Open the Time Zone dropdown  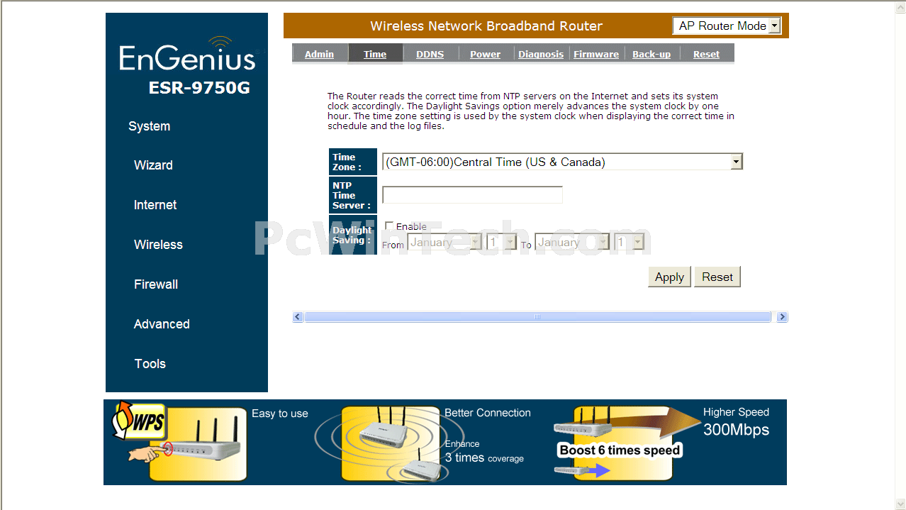point(562,162)
